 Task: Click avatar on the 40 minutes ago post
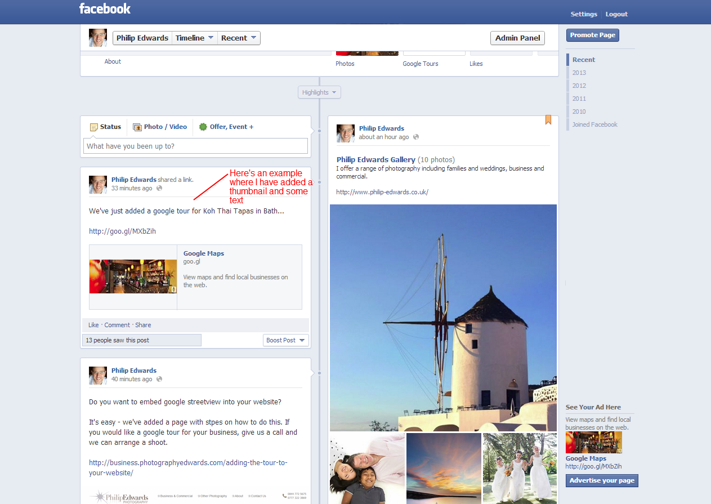click(x=98, y=376)
